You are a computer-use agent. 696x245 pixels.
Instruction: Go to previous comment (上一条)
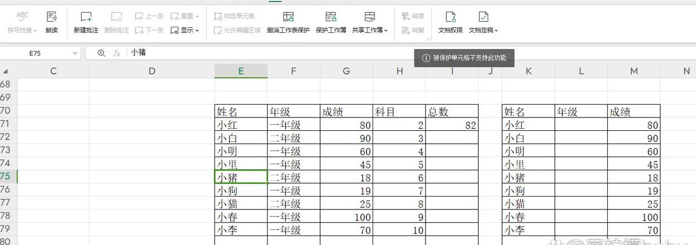149,16
